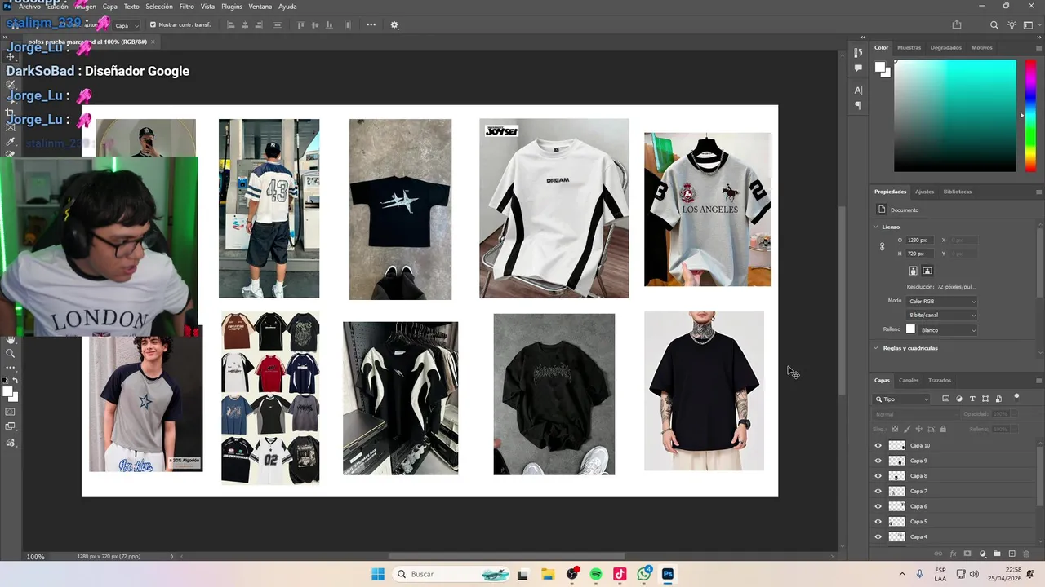The width and height of the screenshot is (1045, 587).
Task: Hide layer Capa 10
Action: 878,445
